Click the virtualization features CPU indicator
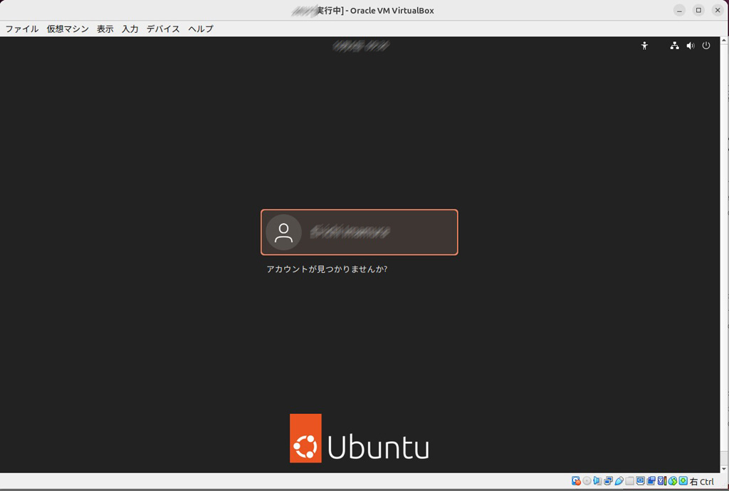The height and width of the screenshot is (491, 729). tap(661, 481)
